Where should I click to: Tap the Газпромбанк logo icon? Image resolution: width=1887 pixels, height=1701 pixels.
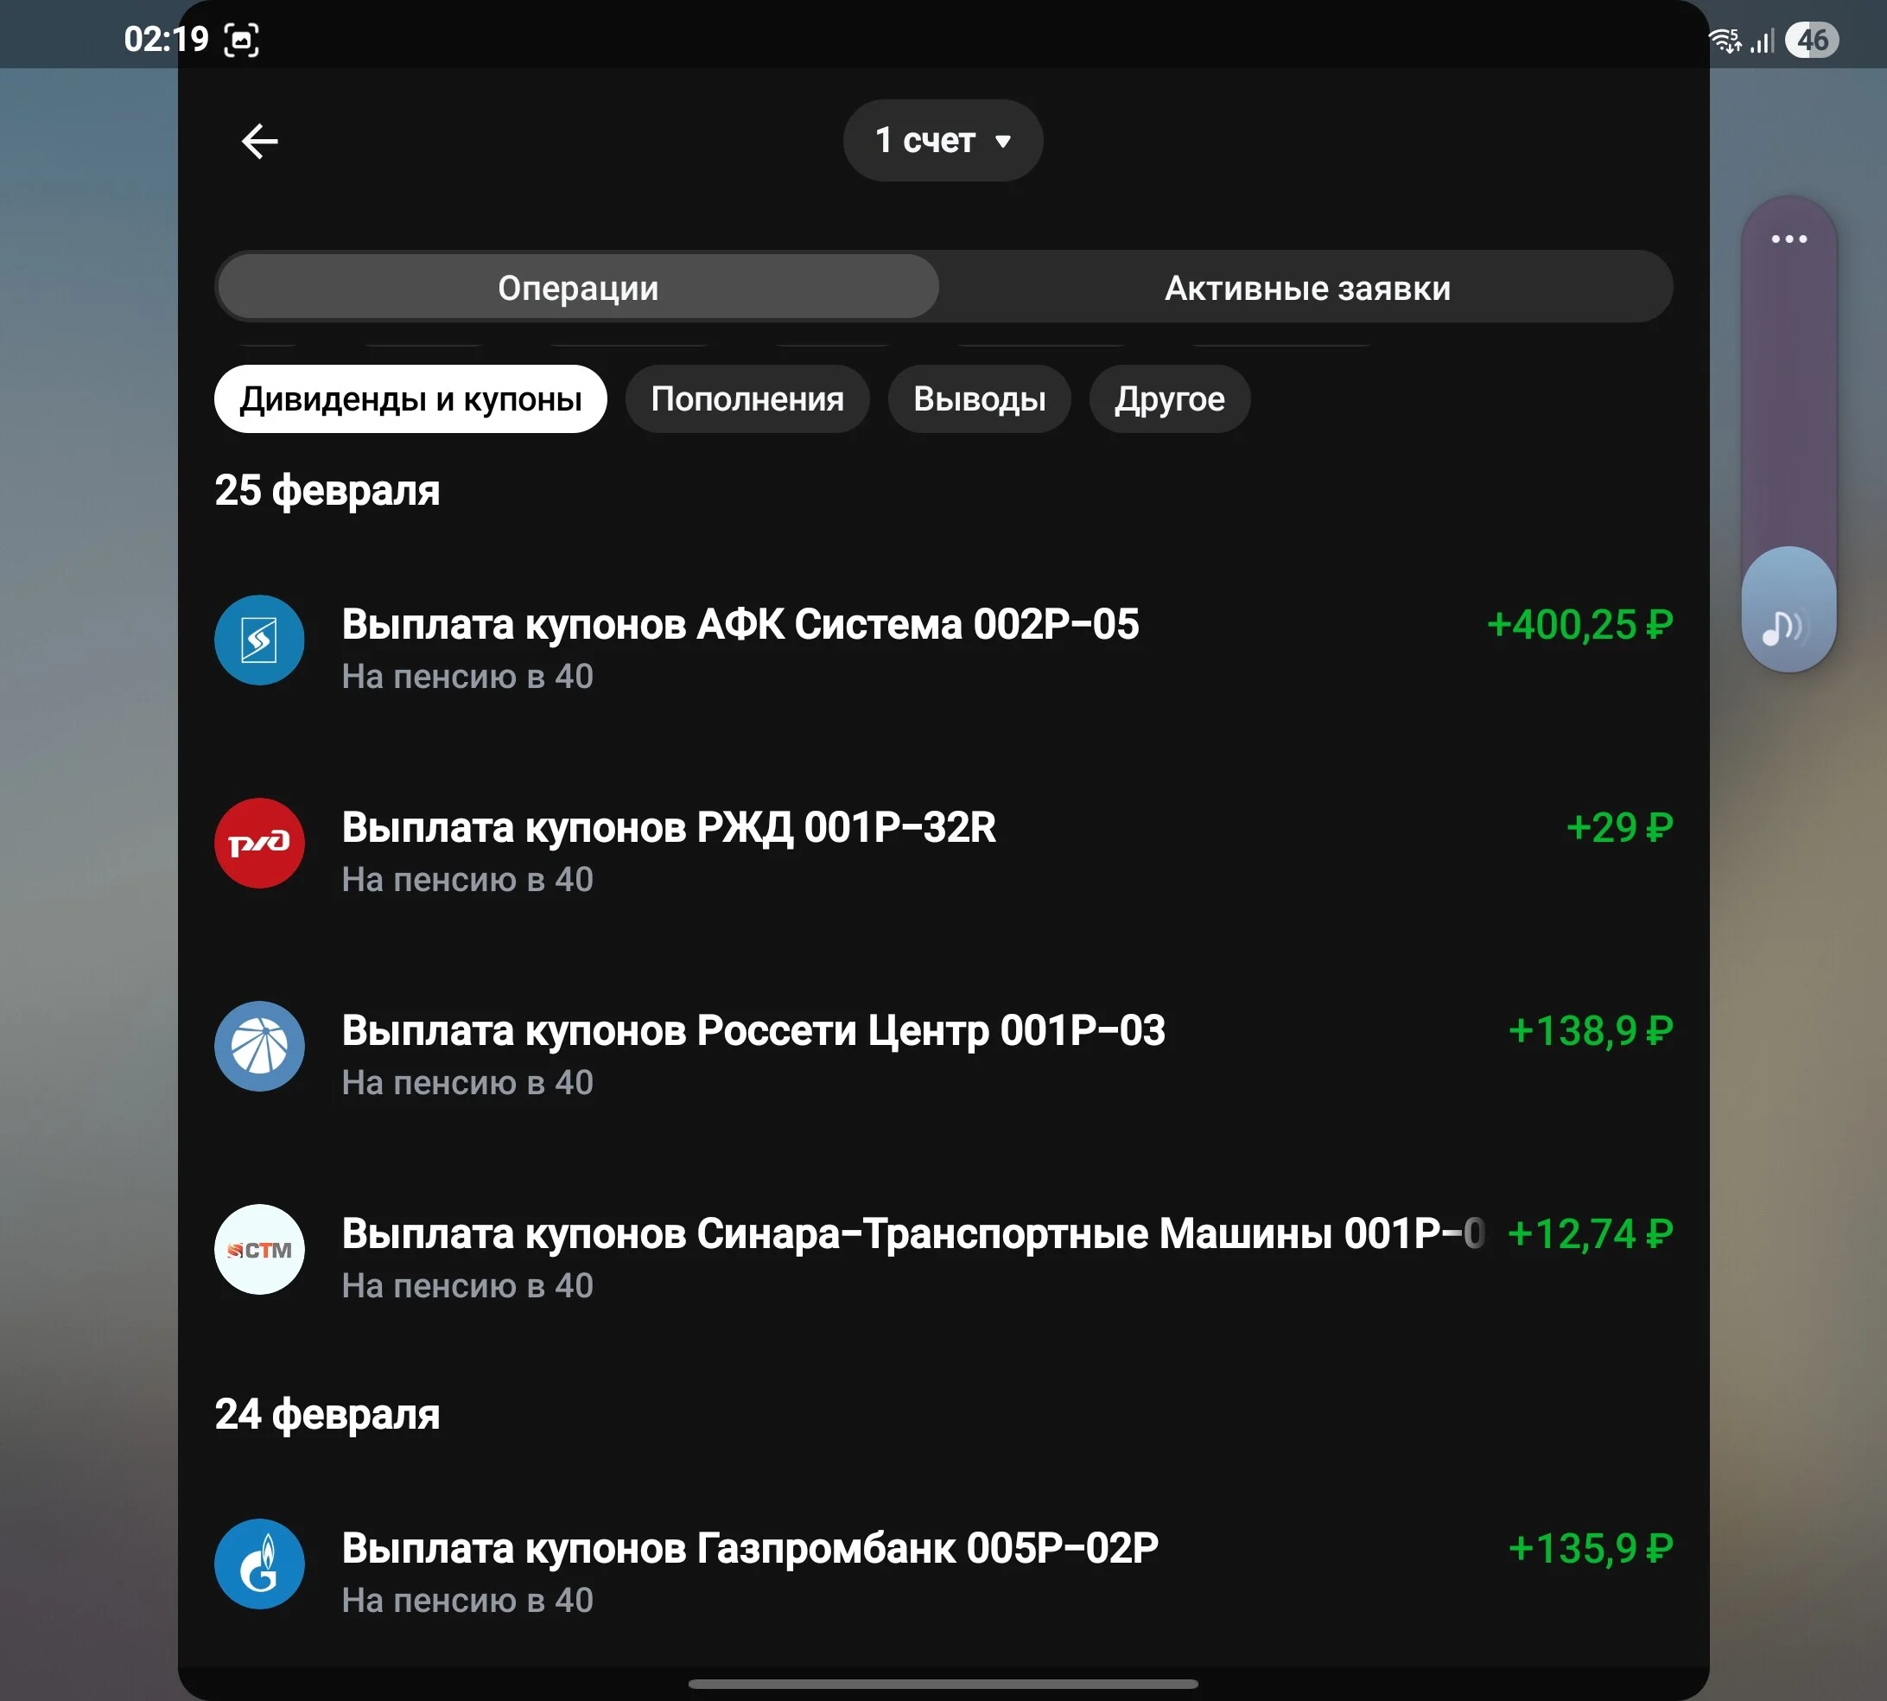click(x=260, y=1564)
